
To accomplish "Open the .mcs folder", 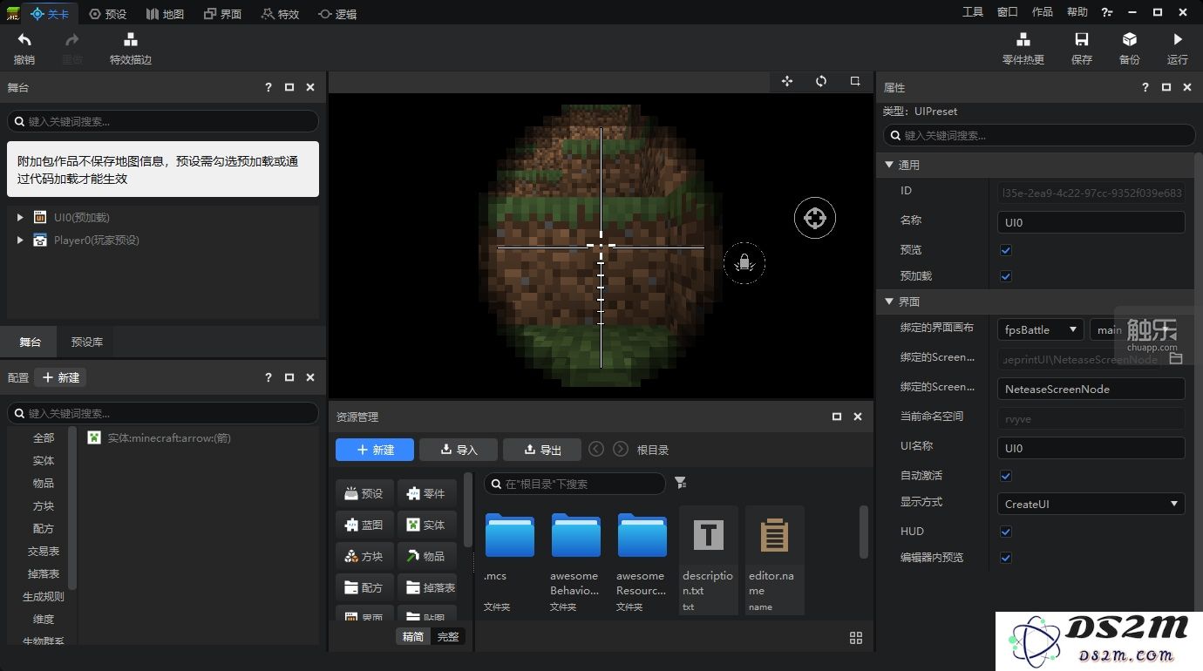I will point(510,560).
